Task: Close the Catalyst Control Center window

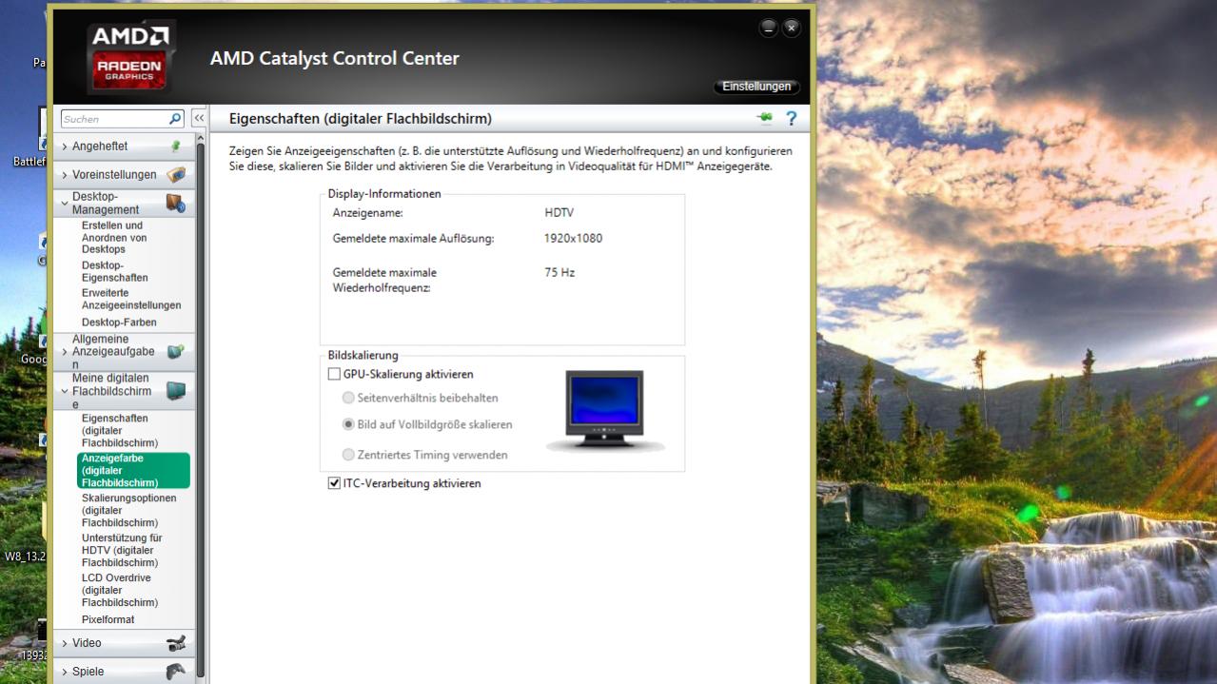Action: (791, 28)
